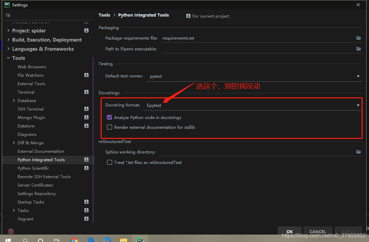Viewport: 369px width, 242px height.
Task: Open Chrome from the taskbar
Action: click(x=74, y=240)
